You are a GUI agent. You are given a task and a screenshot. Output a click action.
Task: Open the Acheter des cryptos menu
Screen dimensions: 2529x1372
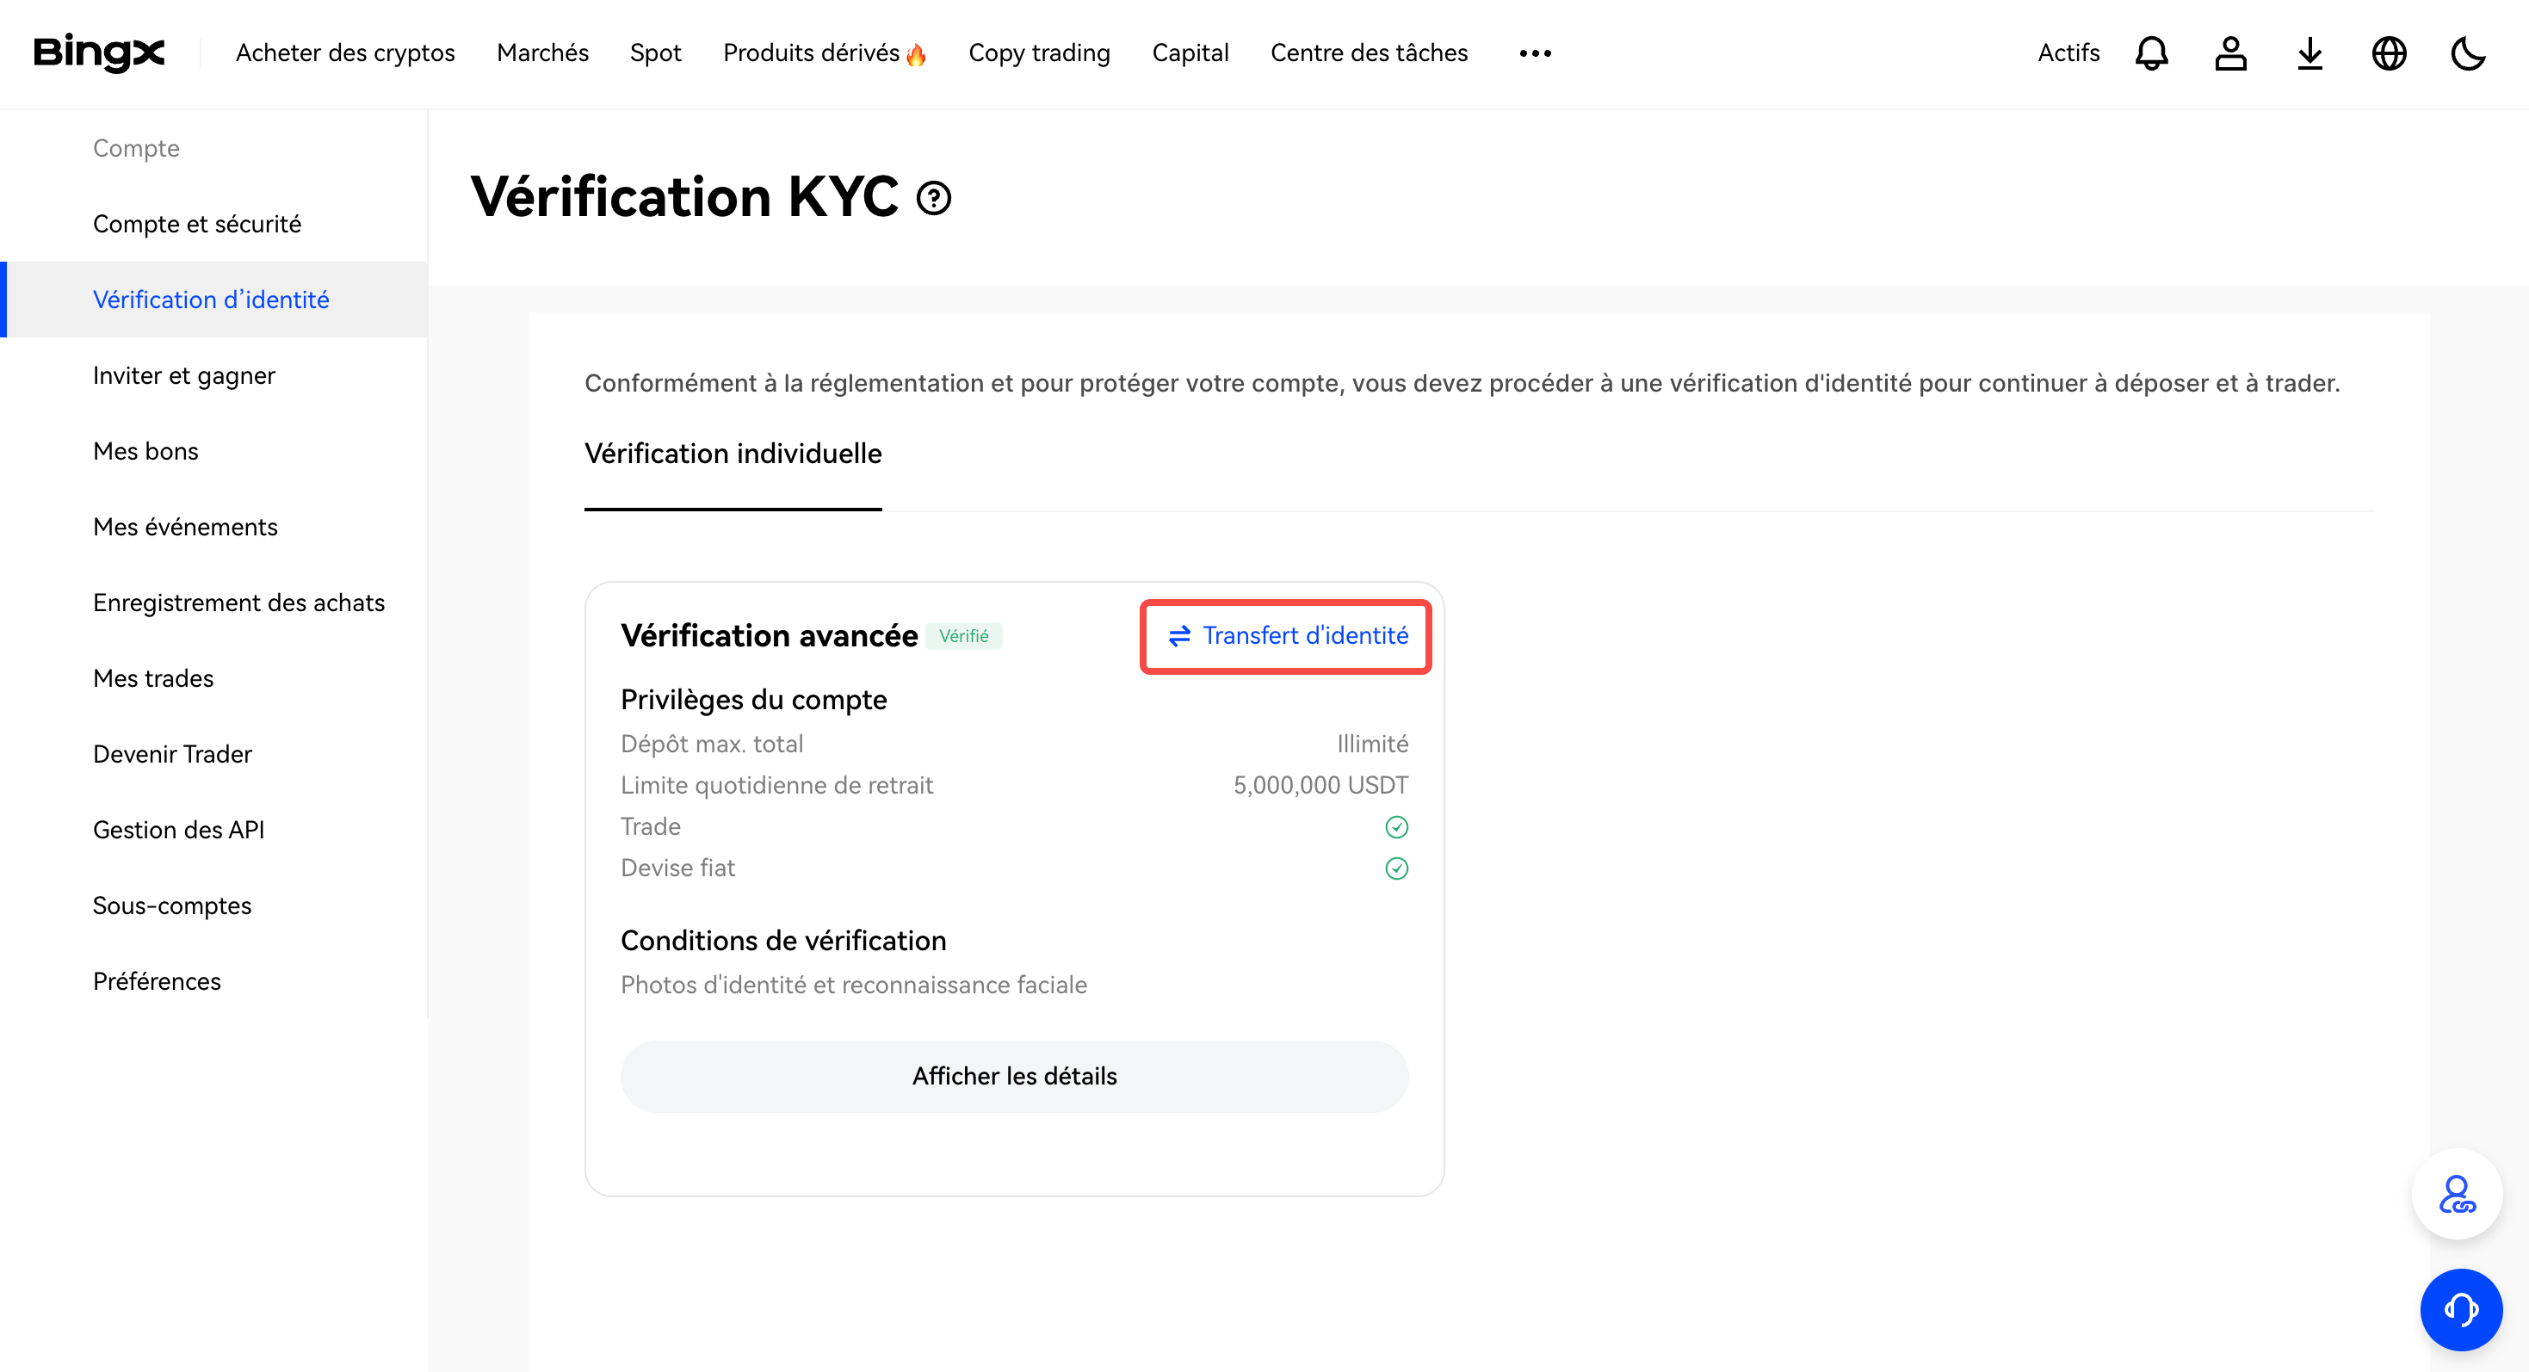(345, 53)
